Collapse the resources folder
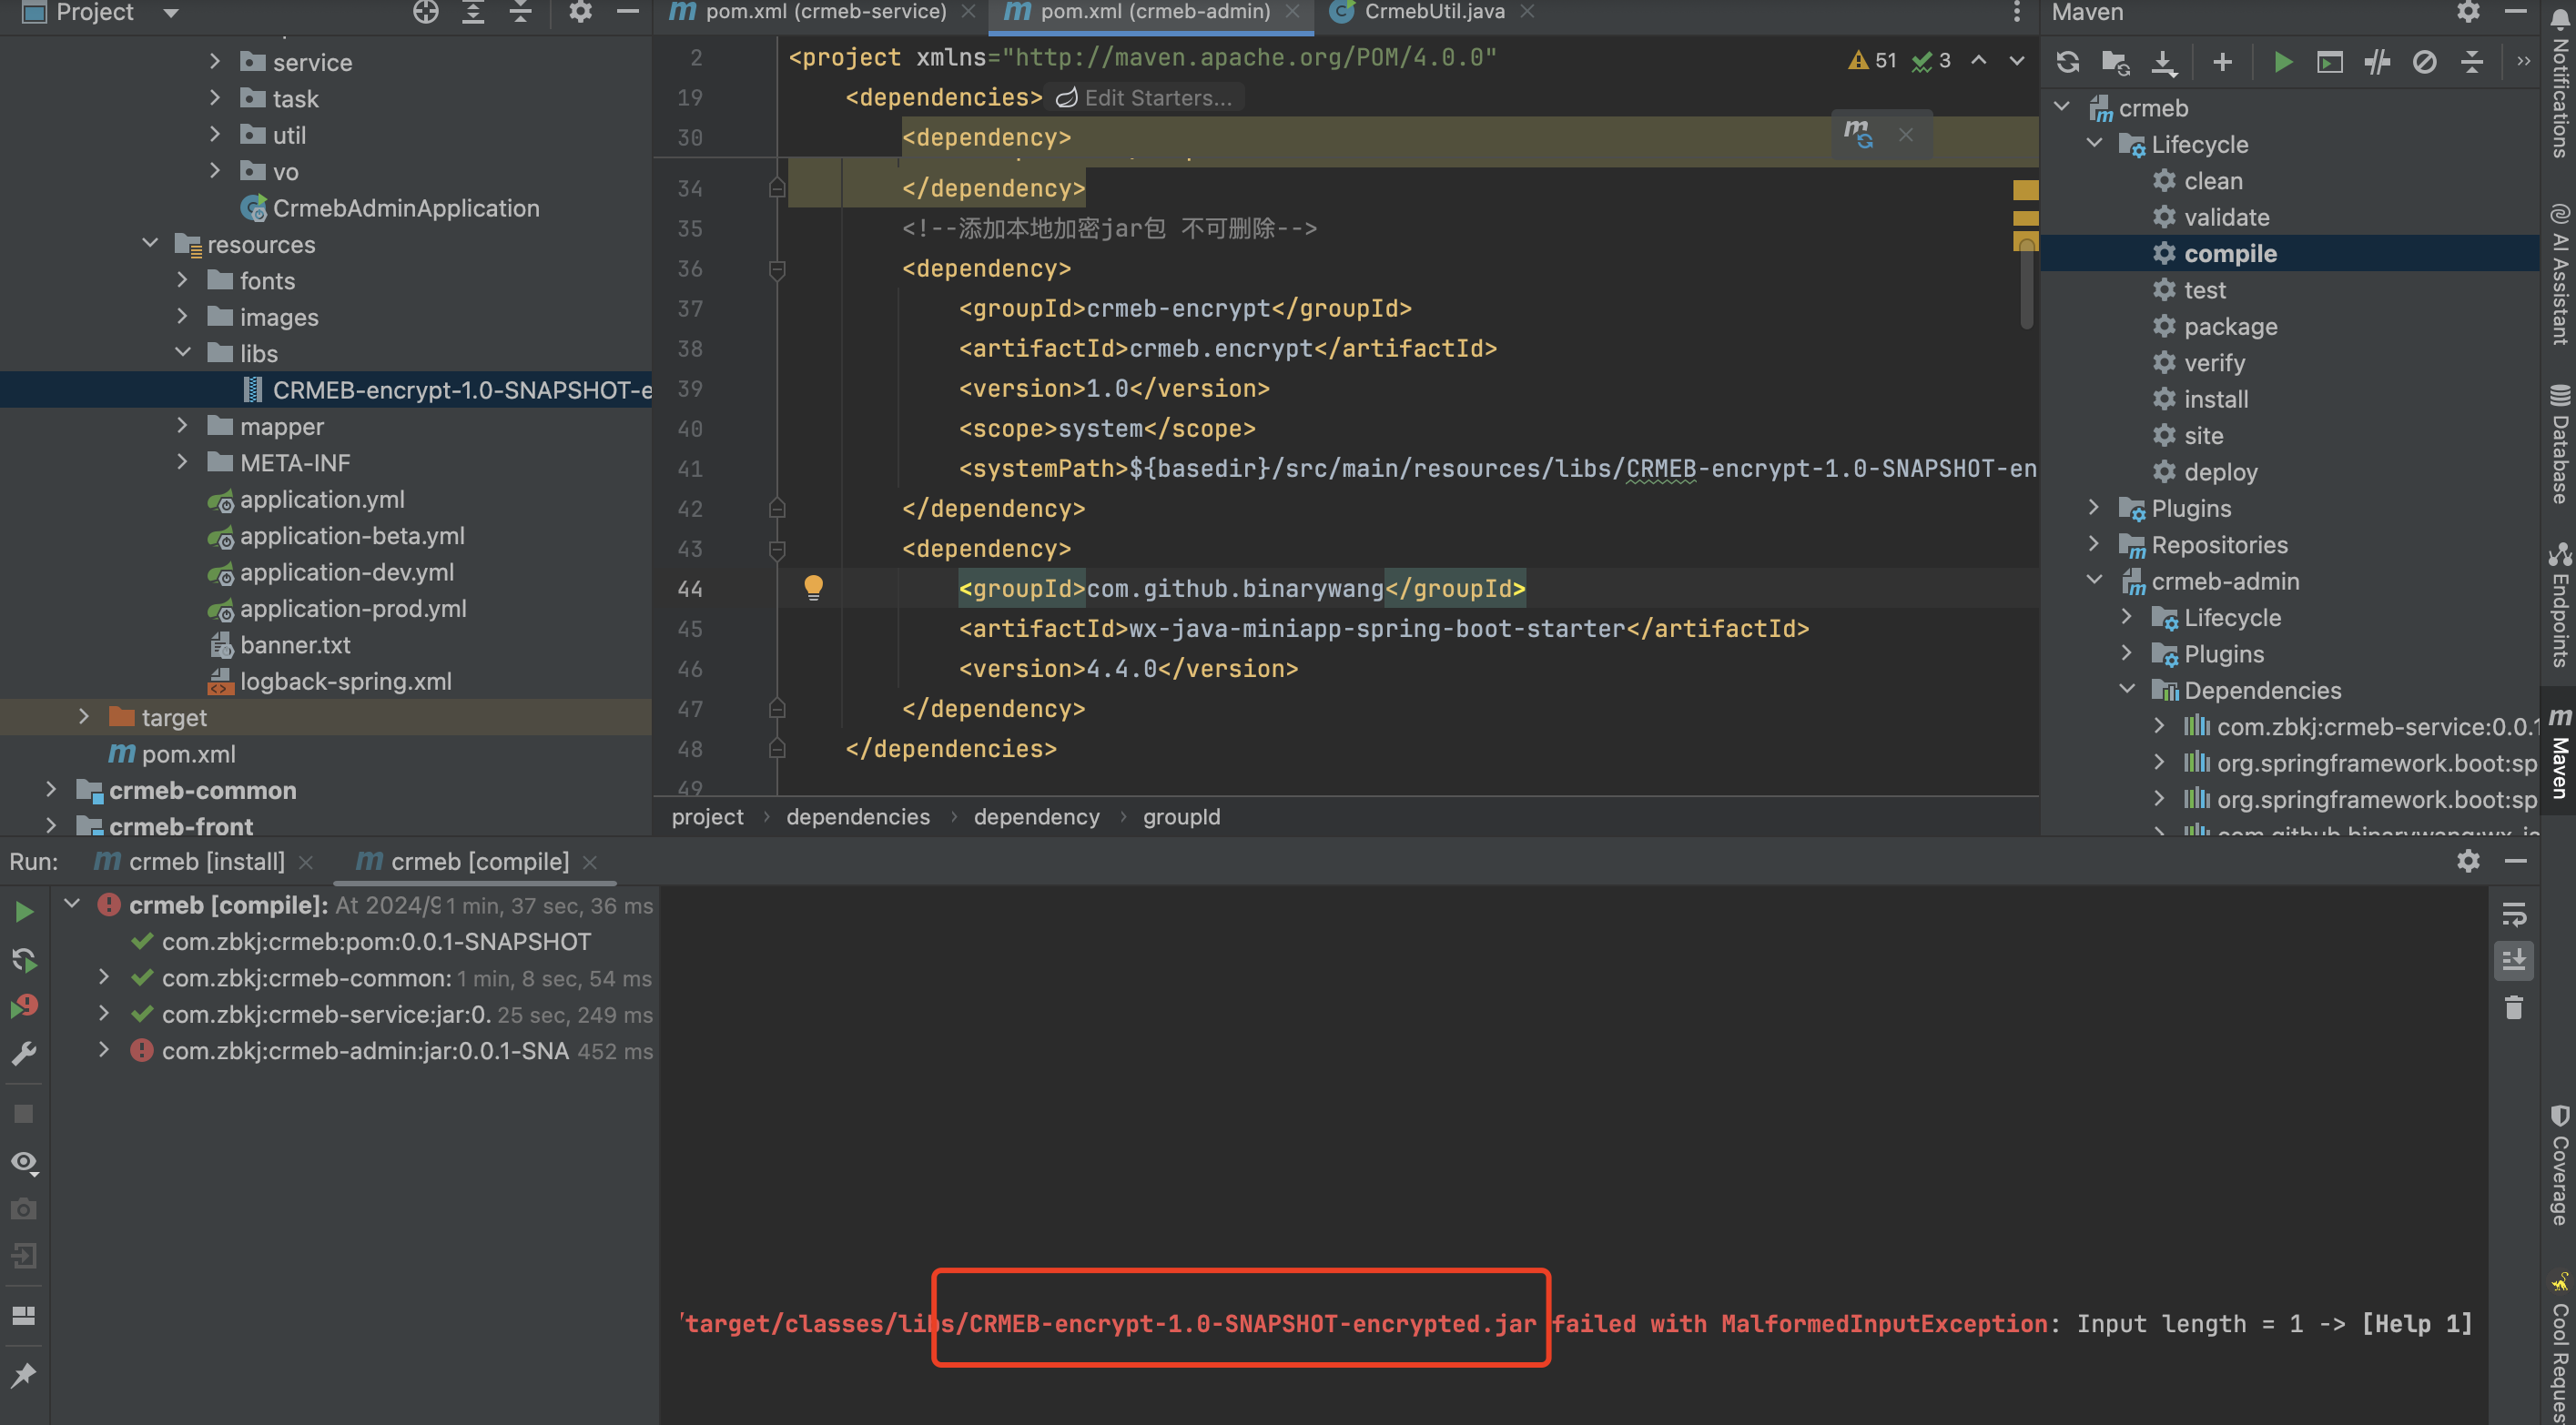2576x1425 pixels. coord(150,244)
